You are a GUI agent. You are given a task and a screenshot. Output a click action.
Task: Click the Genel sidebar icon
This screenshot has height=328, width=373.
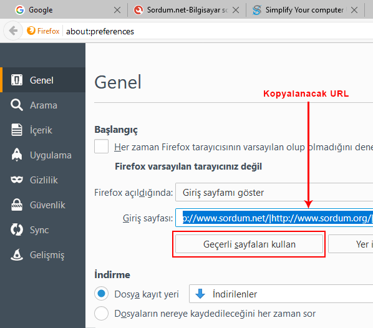tap(17, 80)
